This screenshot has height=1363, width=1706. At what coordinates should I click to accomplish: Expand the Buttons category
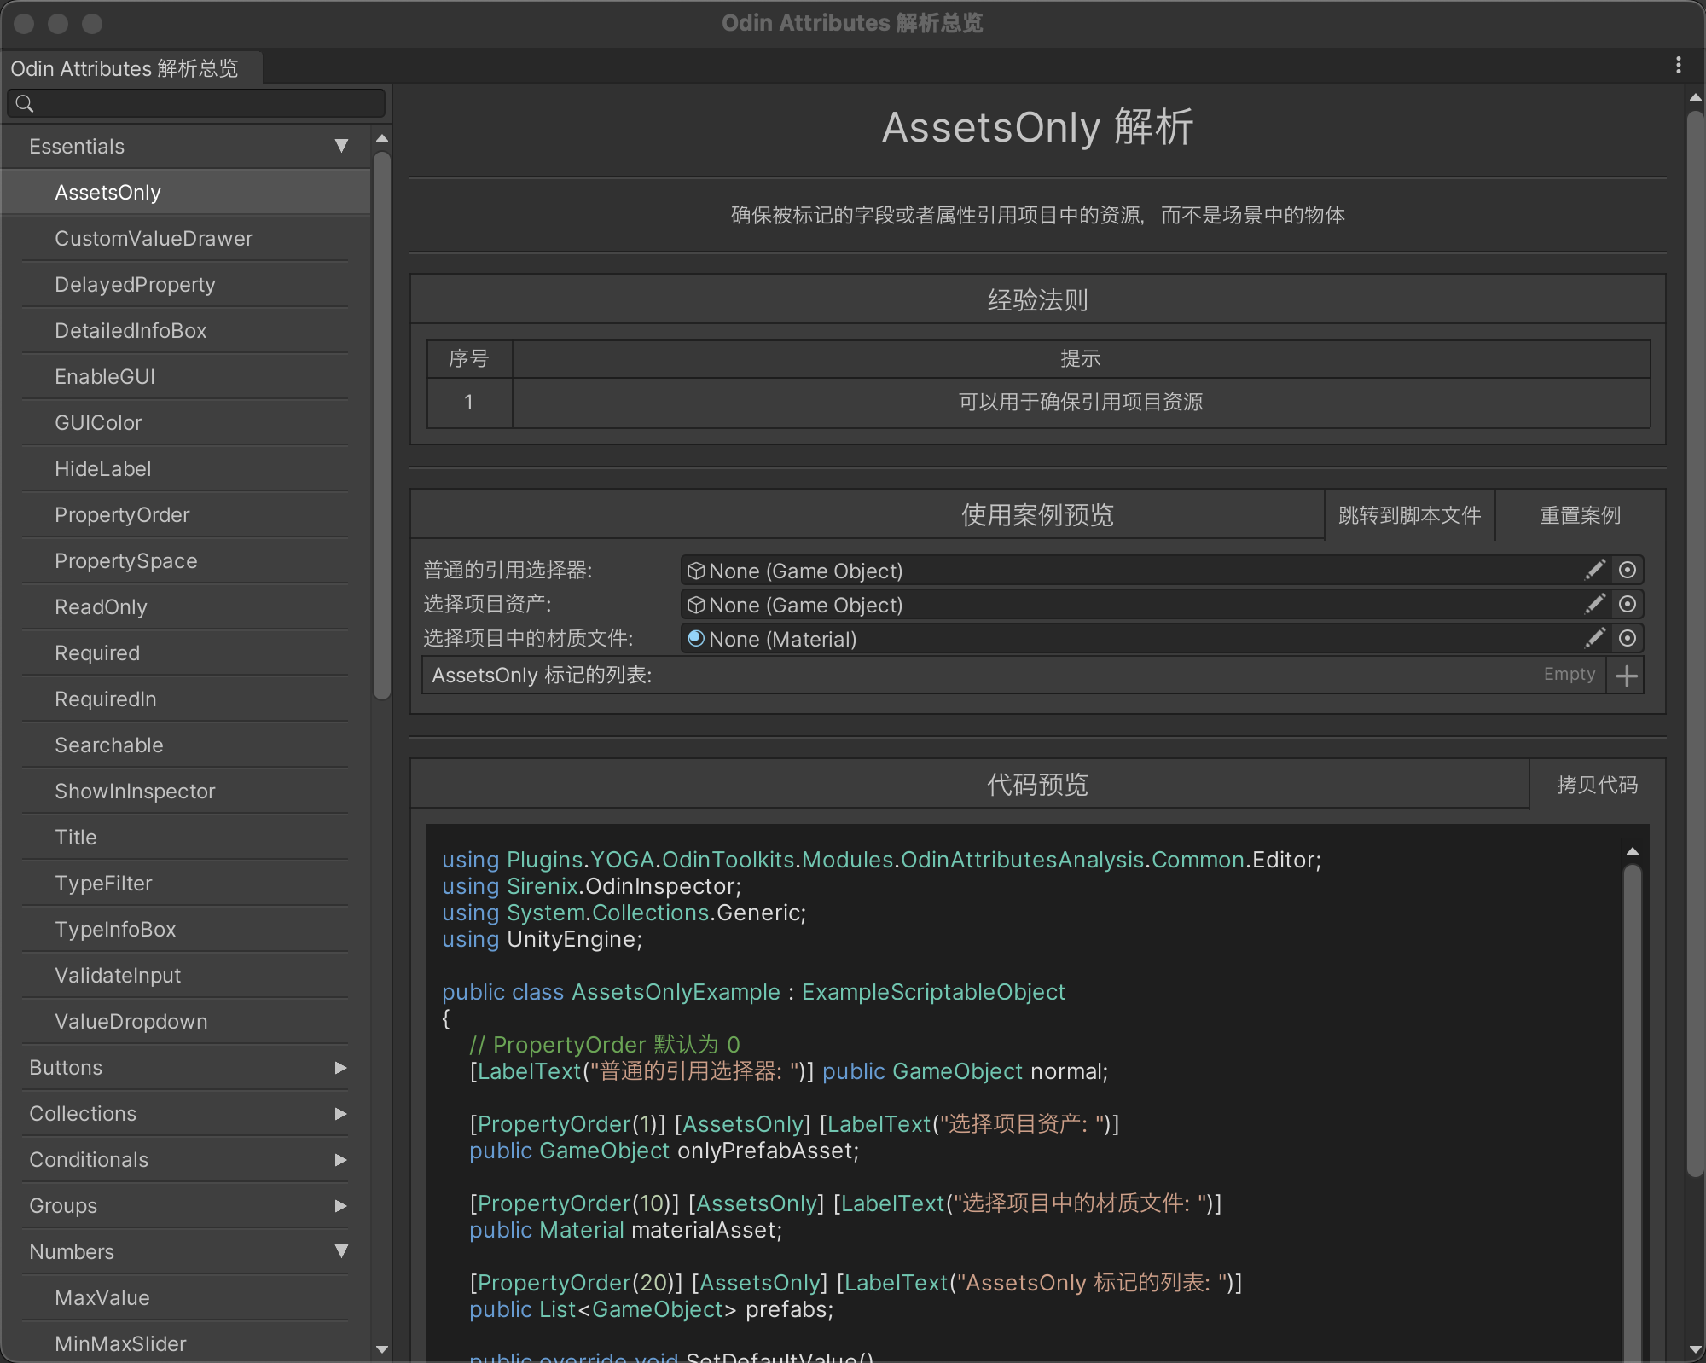coord(341,1068)
